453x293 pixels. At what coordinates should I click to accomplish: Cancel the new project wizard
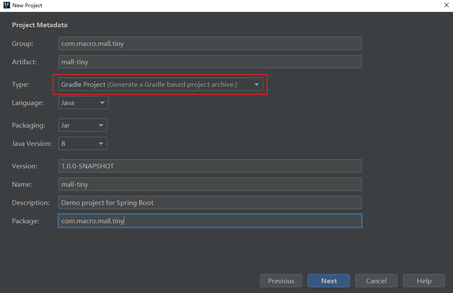click(x=376, y=281)
